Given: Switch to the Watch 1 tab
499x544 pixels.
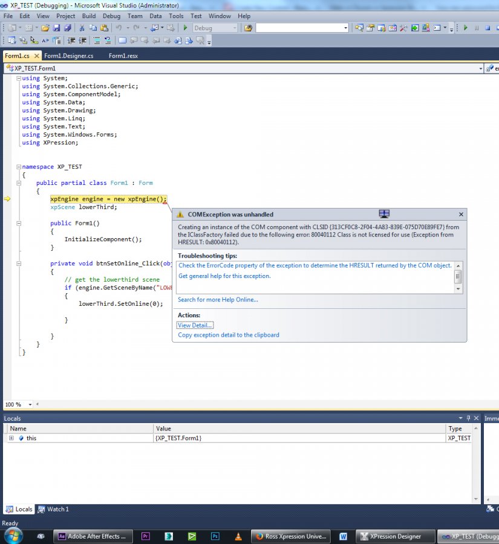Looking at the screenshot, I should [53, 510].
